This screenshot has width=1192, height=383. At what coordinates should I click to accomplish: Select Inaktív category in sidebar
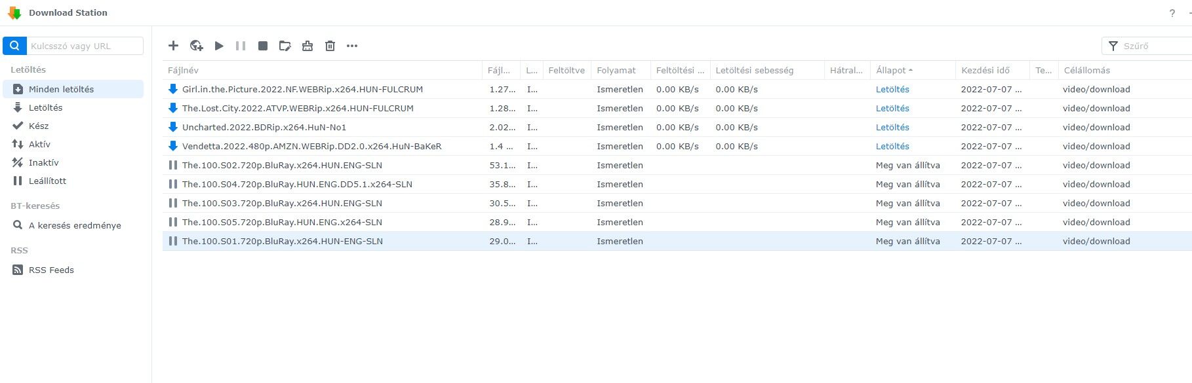(x=73, y=162)
